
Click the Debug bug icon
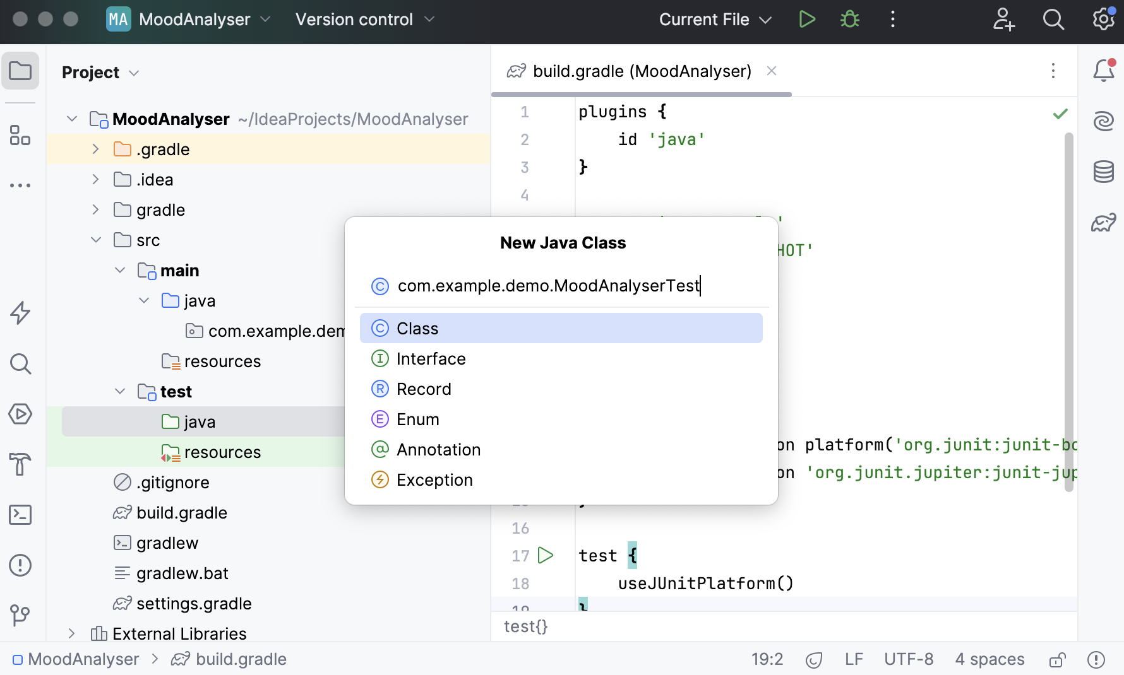point(849,20)
